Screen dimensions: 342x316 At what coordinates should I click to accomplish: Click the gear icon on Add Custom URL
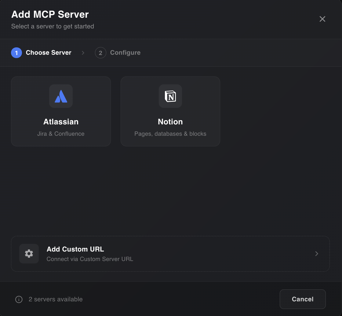(29, 253)
